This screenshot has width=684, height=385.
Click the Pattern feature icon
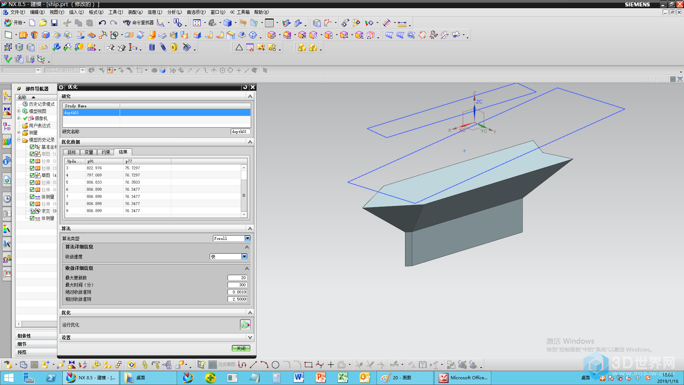click(x=103, y=35)
